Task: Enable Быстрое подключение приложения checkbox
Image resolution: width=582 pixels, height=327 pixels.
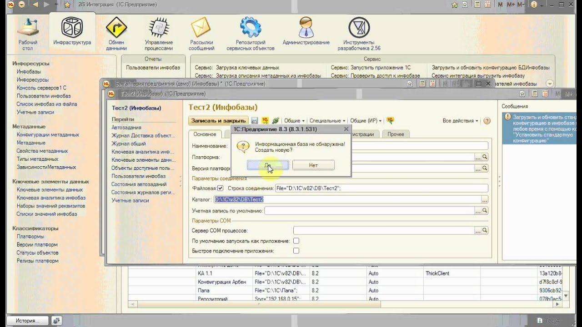Action: [296, 251]
